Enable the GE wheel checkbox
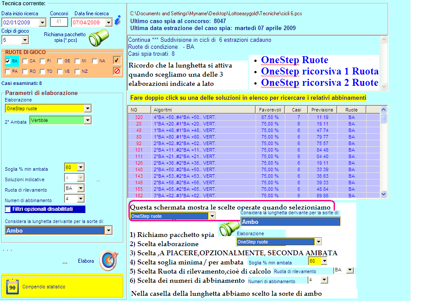Viewport: 446px width, 301px height. (60, 61)
